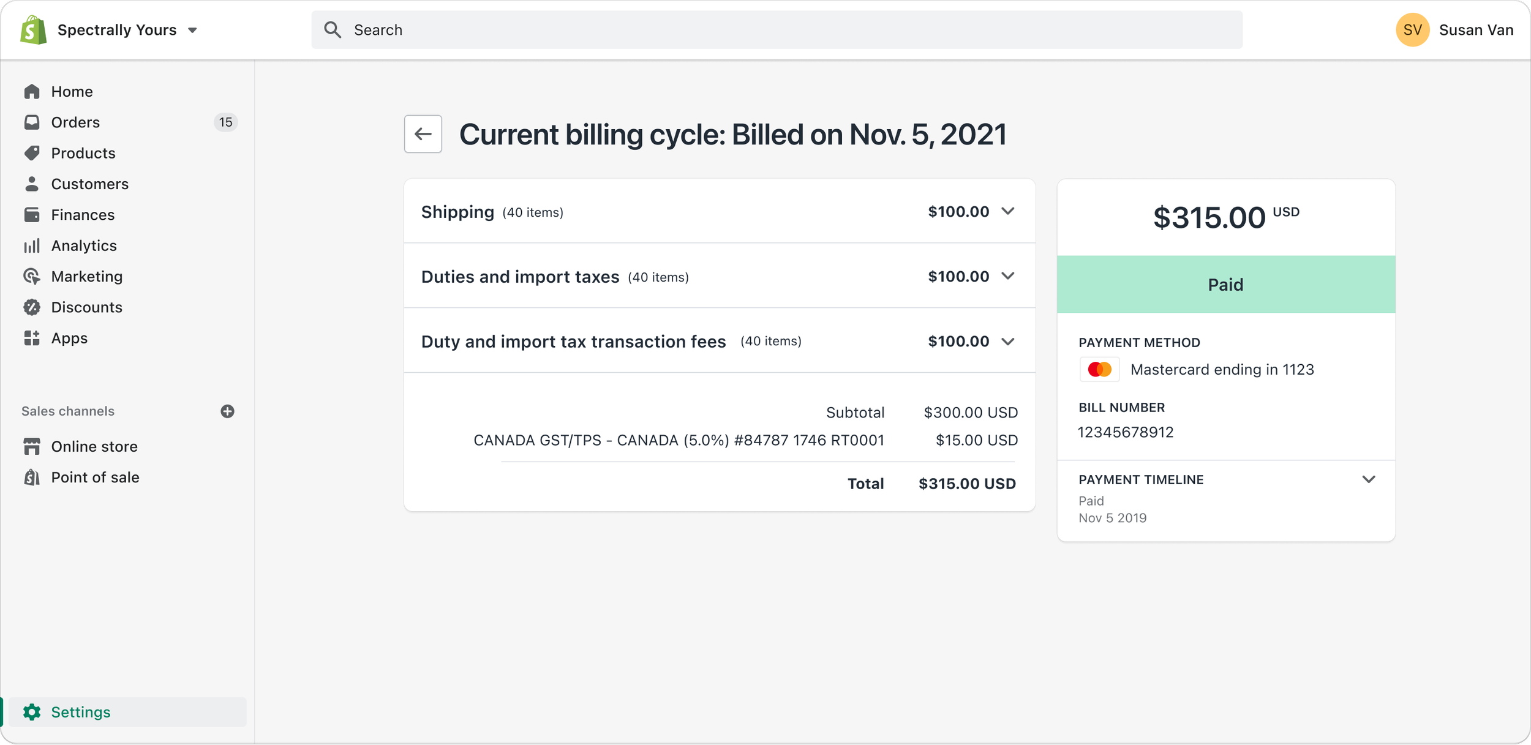The width and height of the screenshot is (1531, 745).
Task: Open Customers from the sidebar menu
Action: 89,184
